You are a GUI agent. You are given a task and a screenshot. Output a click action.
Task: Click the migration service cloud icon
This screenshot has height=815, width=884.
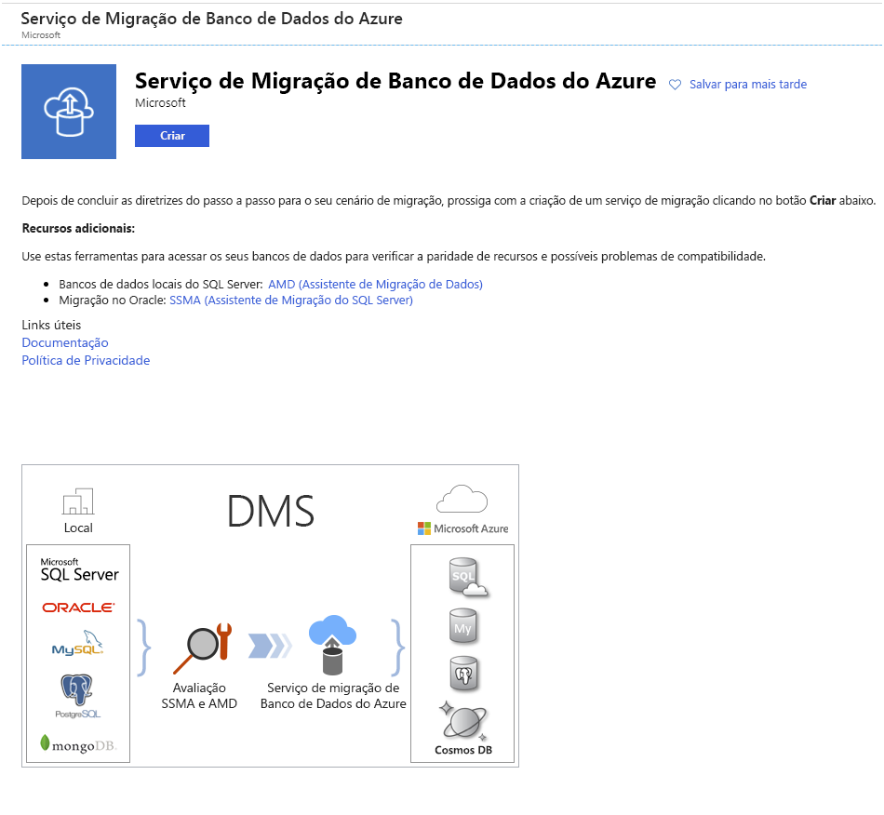click(x=331, y=642)
